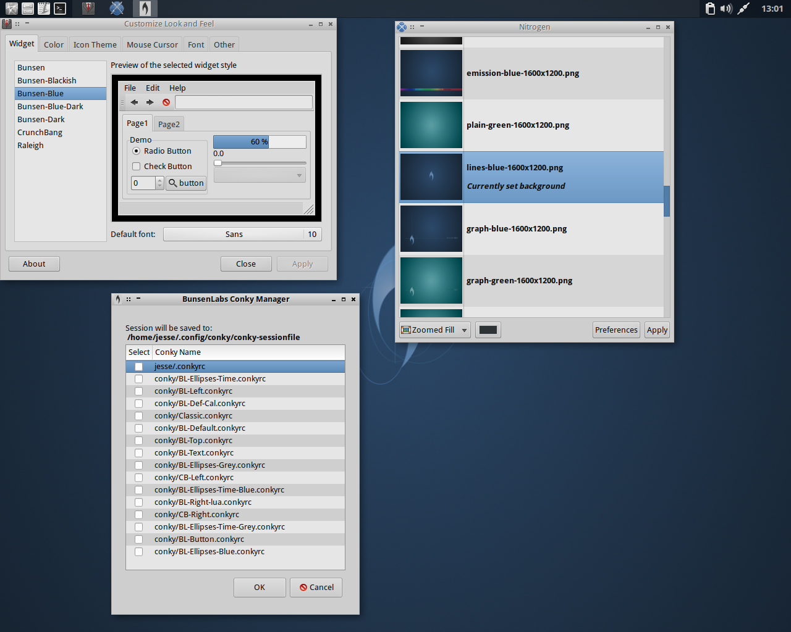This screenshot has height=632, width=791.
Task: Choose Bunsen-Blue-Dark widget theme
Action: [60, 107]
